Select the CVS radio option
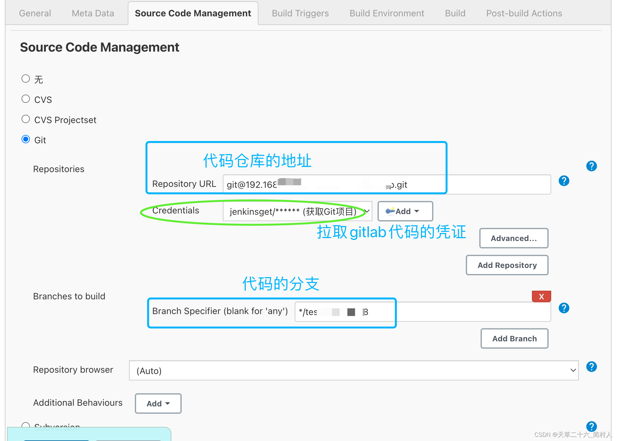This screenshot has width=617, height=441. pyautogui.click(x=26, y=99)
